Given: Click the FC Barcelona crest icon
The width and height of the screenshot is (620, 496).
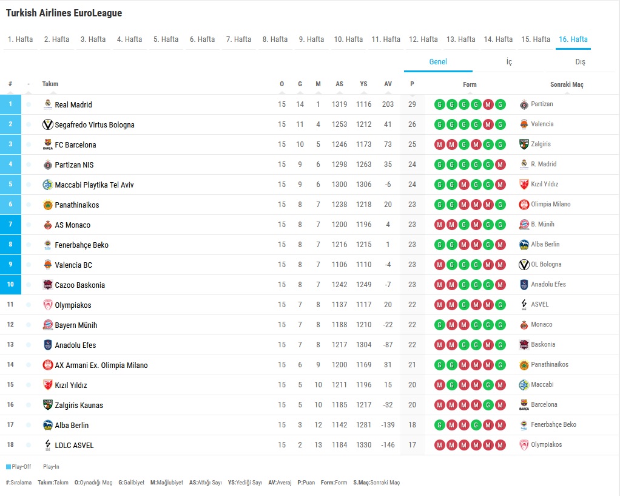Looking at the screenshot, I should coord(48,144).
